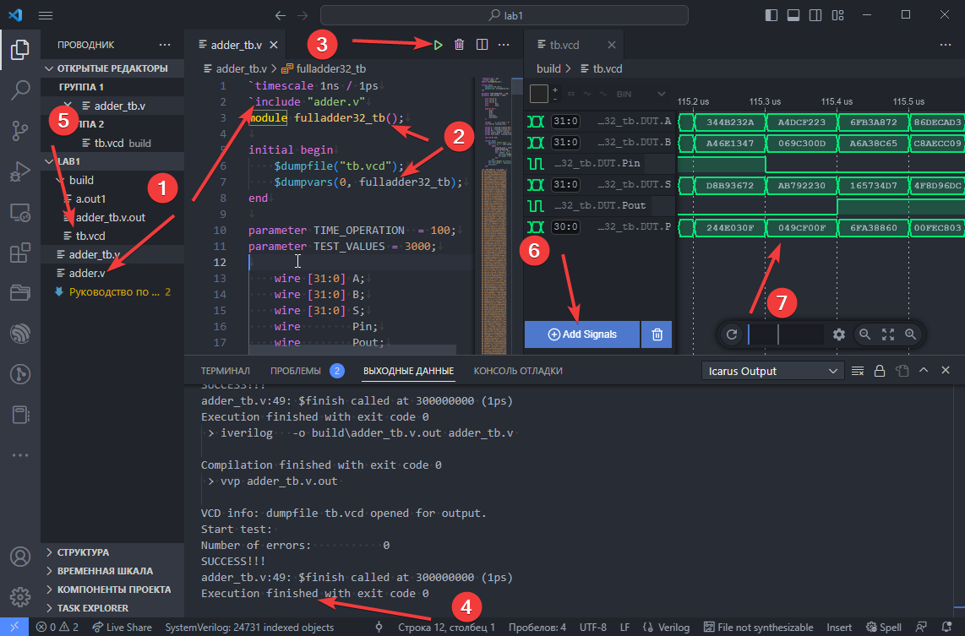Open waveform settings via the gear icon

coord(839,334)
